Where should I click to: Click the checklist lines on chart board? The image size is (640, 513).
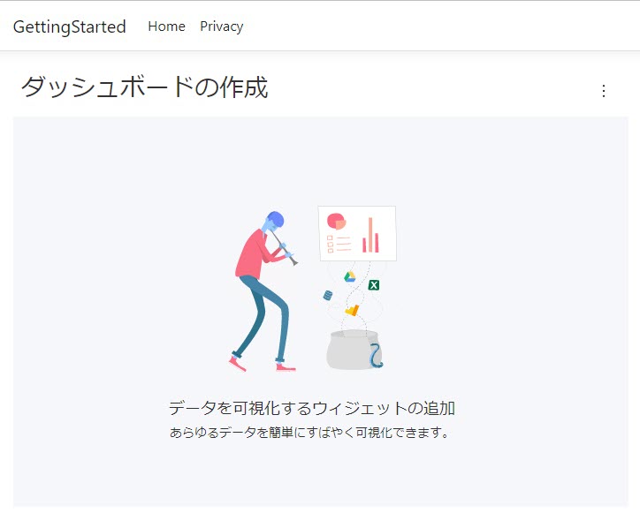tap(339, 244)
